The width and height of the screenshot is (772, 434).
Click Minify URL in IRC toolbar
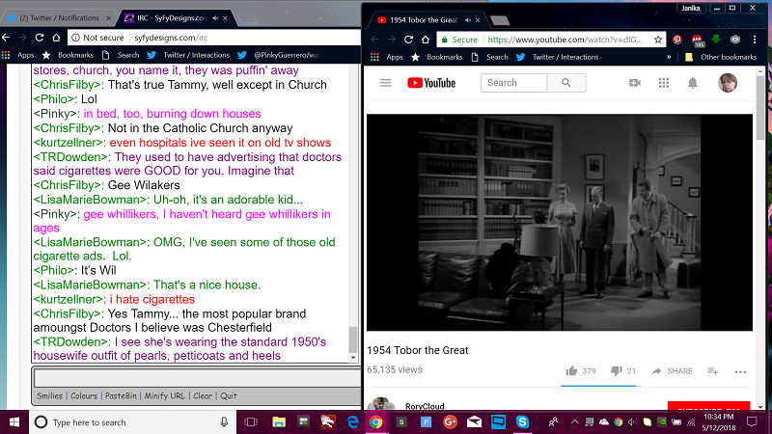tap(164, 395)
